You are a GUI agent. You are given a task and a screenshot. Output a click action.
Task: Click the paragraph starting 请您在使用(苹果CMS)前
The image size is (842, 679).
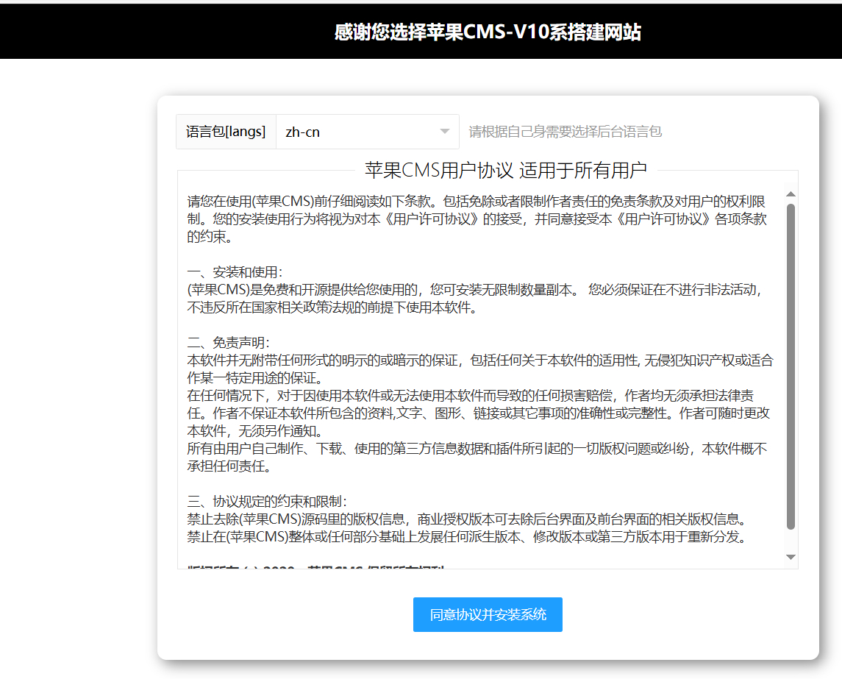click(477, 219)
